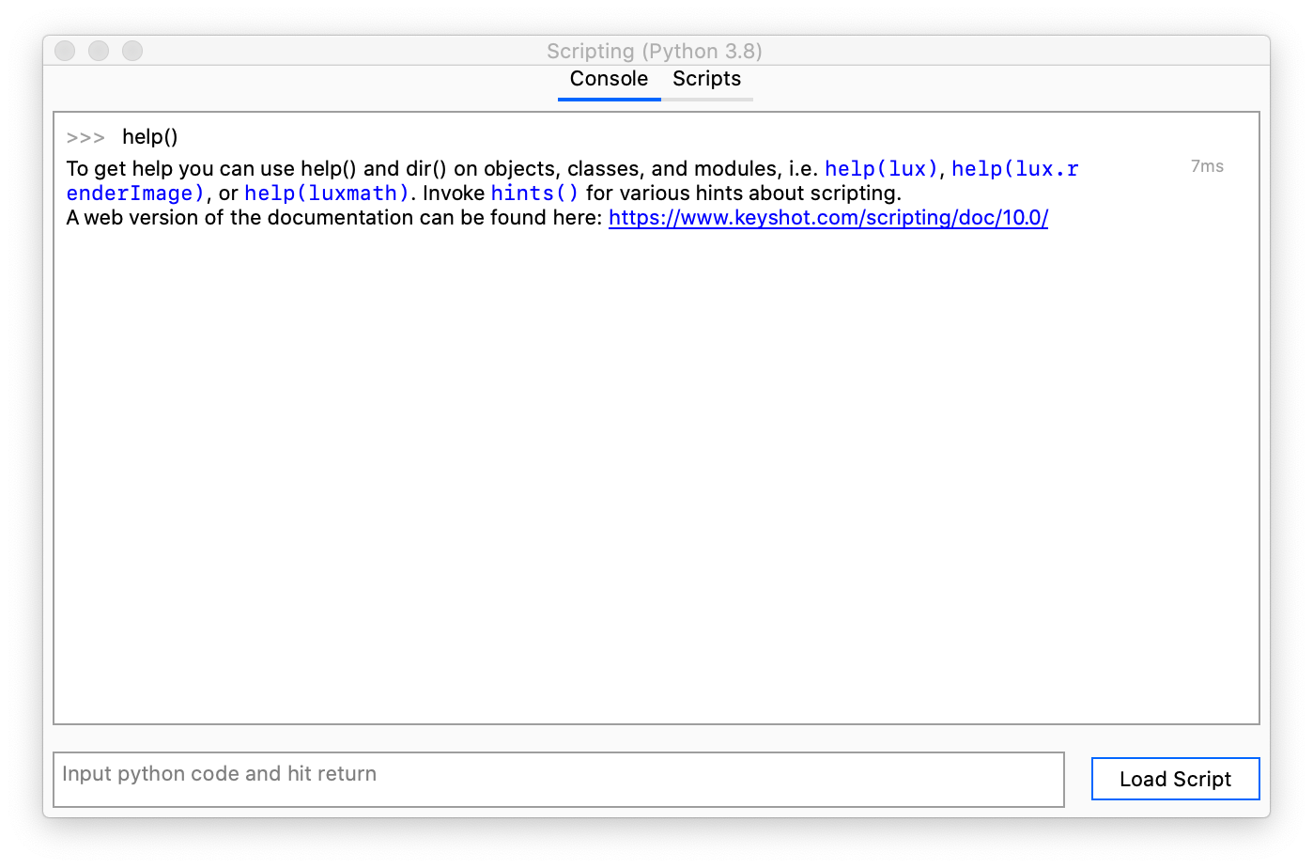Minimize the Scripting window
The width and height of the screenshot is (1313, 868).
point(98,51)
